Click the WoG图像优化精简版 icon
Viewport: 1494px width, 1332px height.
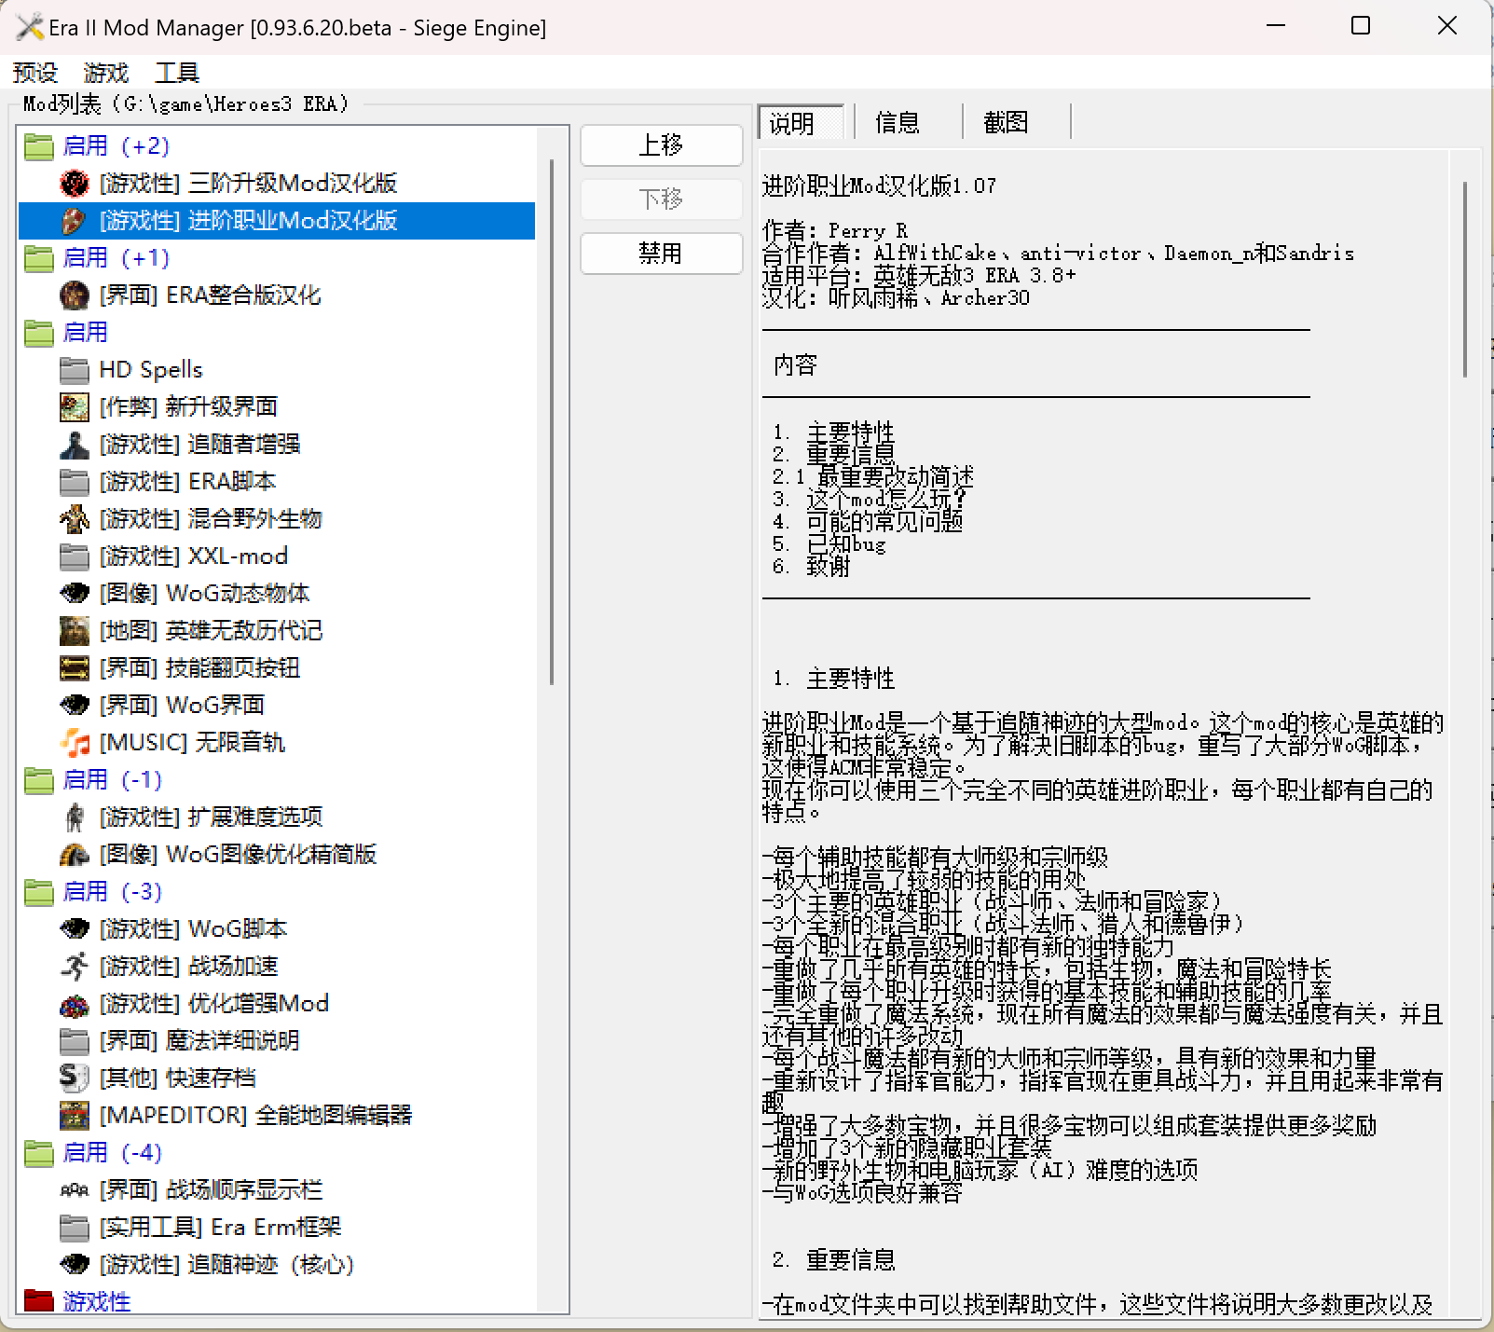(75, 855)
